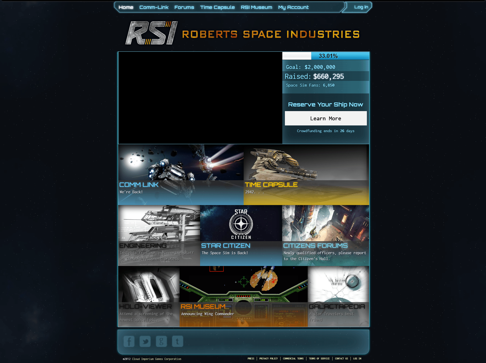
Task: Open Comm-Link in top navigation
Action: [x=154, y=7]
